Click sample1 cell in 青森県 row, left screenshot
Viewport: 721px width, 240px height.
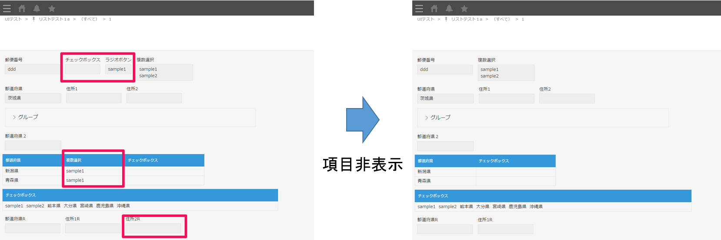click(94, 180)
